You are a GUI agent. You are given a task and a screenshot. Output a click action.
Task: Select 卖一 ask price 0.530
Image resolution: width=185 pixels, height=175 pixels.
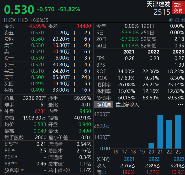[38, 58]
